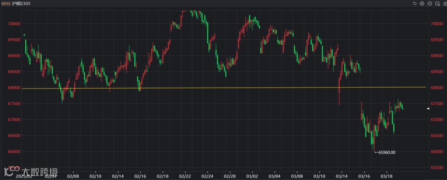The image size is (447, 180).
Task: Click the 02/14 date label
Action: click(x=118, y=176)
